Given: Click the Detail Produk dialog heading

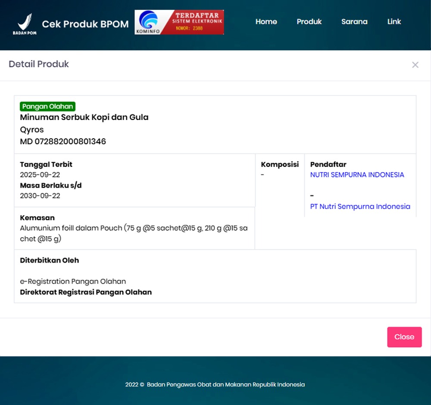Looking at the screenshot, I should 39,64.
